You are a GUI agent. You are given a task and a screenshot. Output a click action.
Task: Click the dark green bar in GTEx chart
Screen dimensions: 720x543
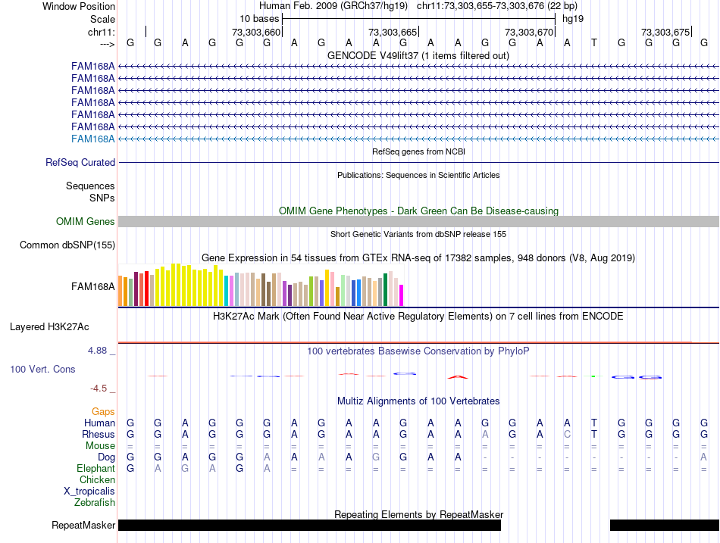tap(385, 289)
